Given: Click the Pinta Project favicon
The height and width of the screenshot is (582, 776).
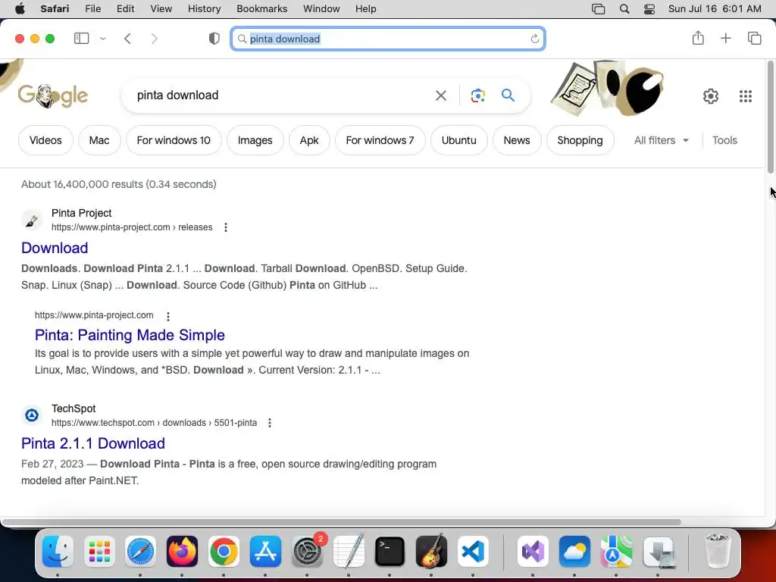Looking at the screenshot, I should pos(32,220).
